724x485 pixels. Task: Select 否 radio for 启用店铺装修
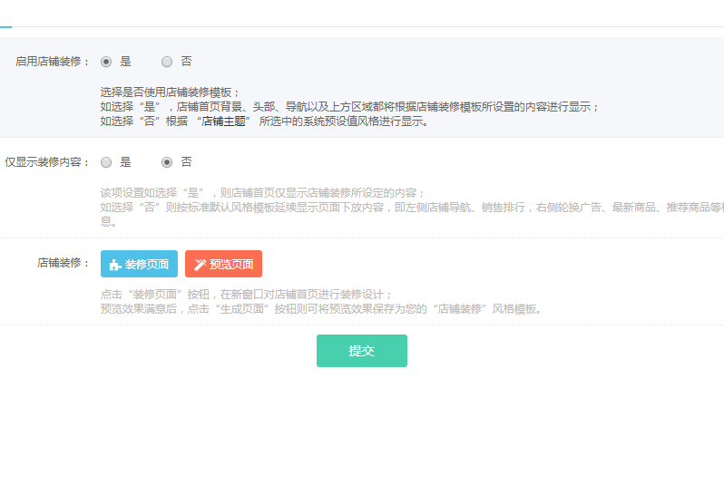[167, 62]
